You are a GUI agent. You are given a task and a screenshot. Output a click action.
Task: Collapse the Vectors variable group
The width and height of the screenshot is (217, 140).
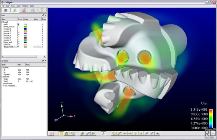coord(2,77)
